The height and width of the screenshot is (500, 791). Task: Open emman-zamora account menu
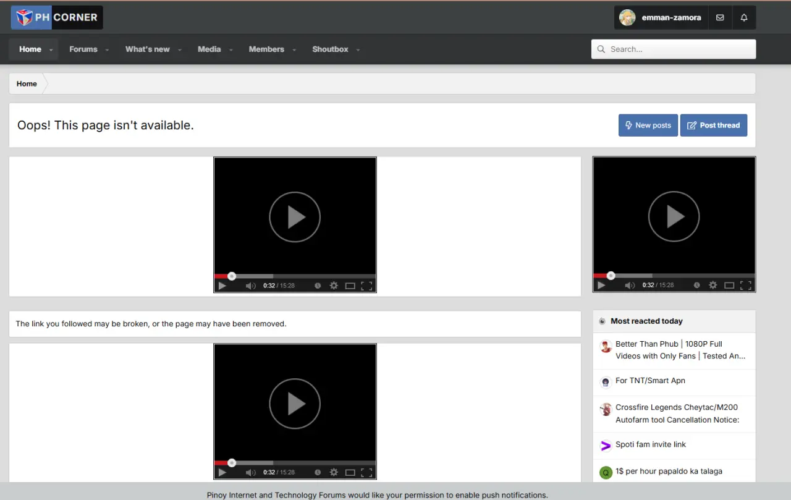661,18
